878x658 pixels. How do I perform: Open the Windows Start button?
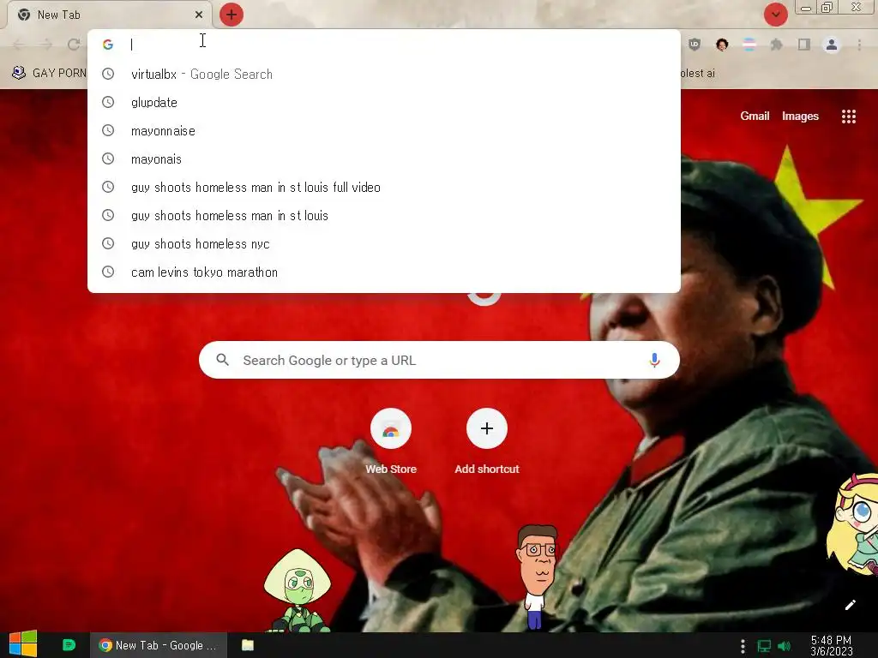(23, 644)
